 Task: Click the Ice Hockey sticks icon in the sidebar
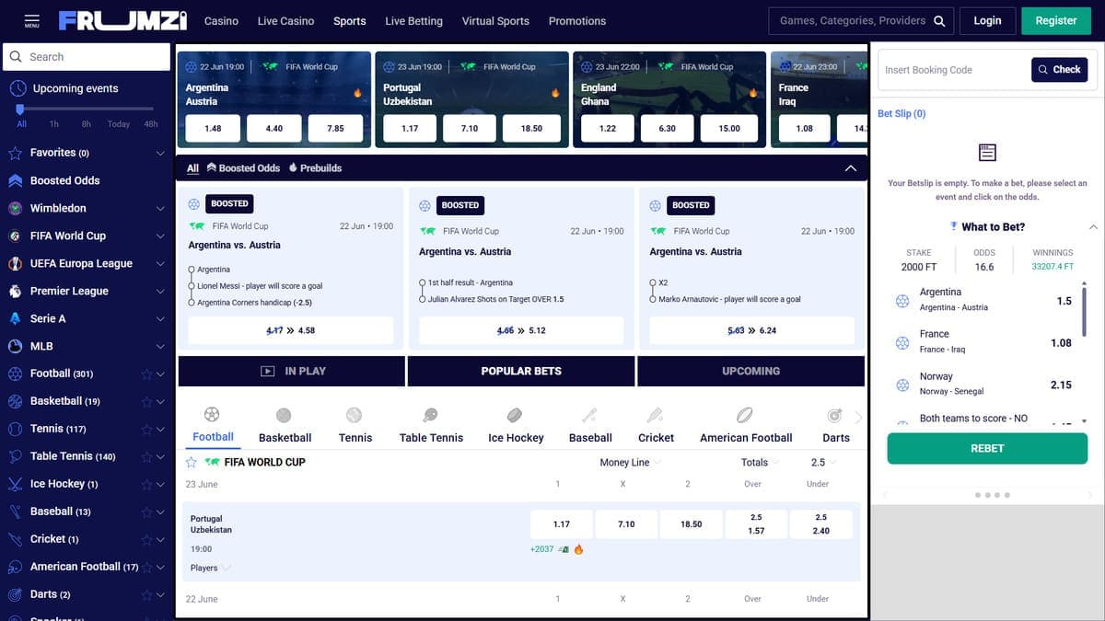coord(15,484)
